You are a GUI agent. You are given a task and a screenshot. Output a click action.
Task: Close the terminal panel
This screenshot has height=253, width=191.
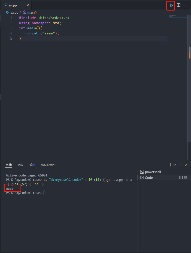pyautogui.click(x=186, y=165)
